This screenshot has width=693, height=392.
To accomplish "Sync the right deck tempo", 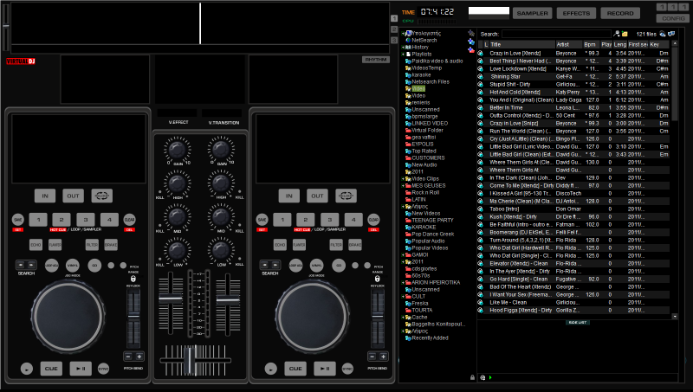I will 347,369.
